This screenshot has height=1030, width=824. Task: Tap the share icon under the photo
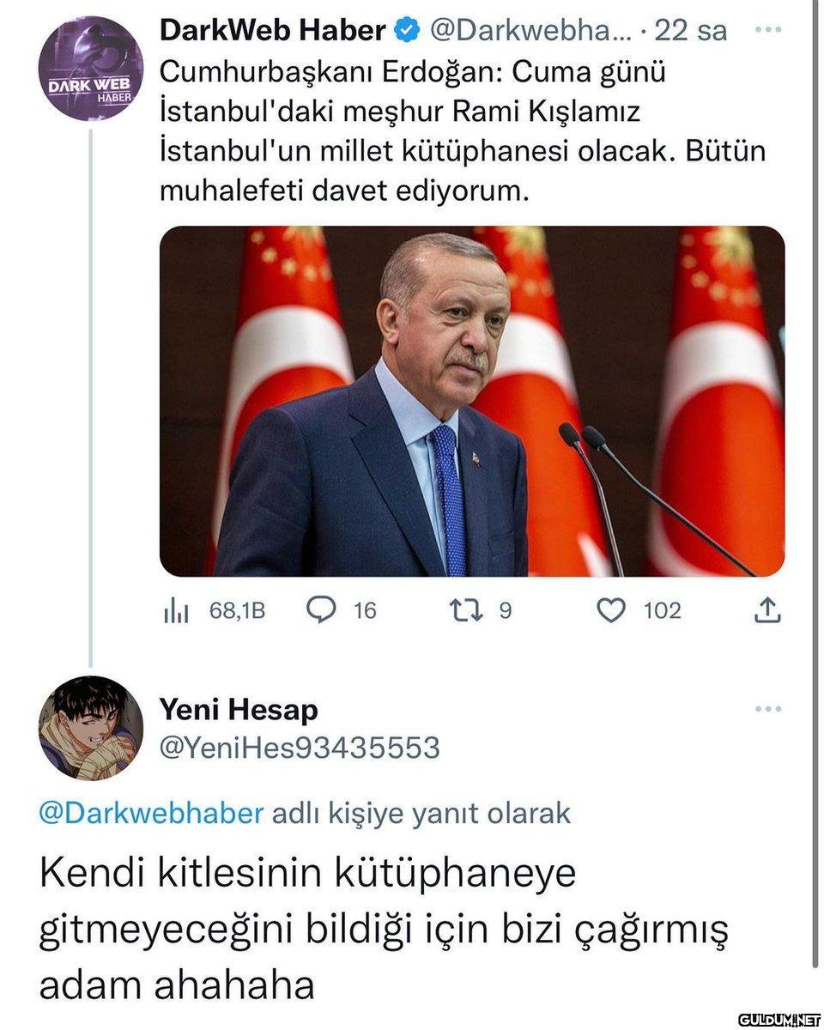click(x=767, y=610)
